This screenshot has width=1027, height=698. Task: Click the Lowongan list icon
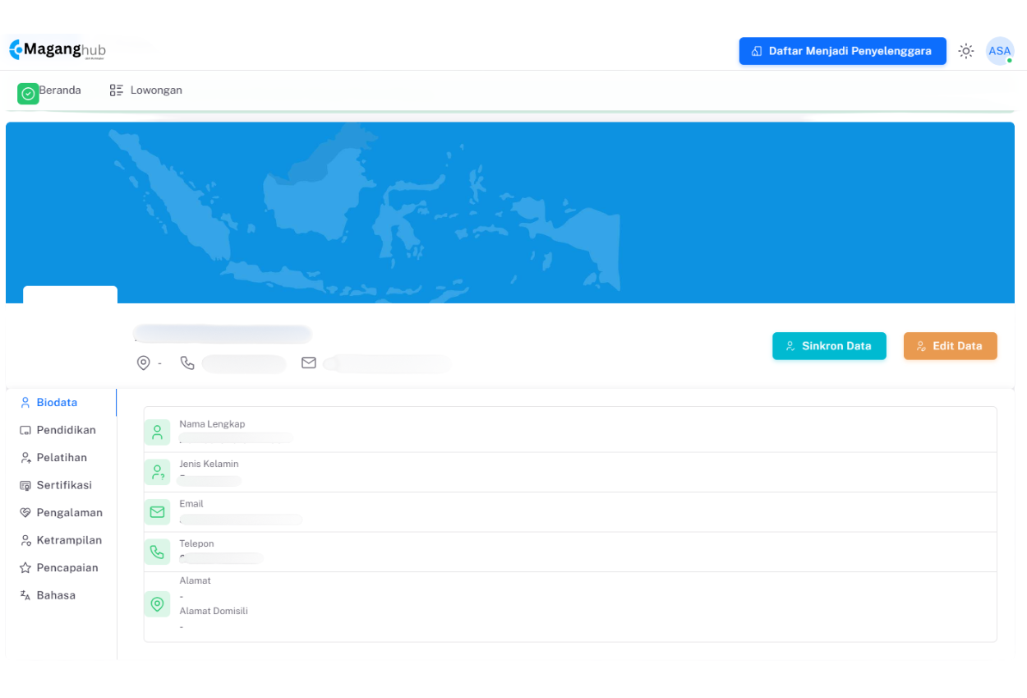coord(117,90)
